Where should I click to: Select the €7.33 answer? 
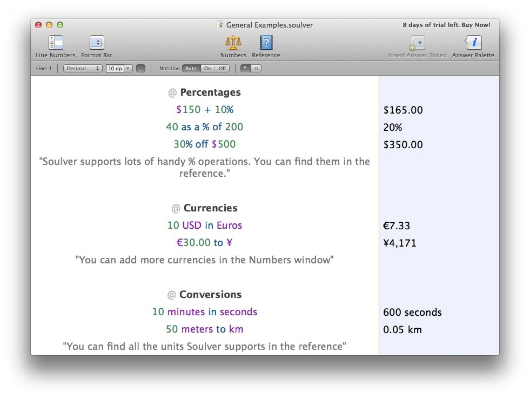[x=397, y=225]
